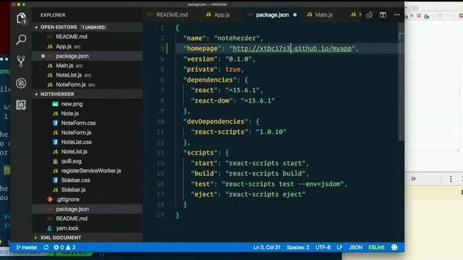The width and height of the screenshot is (463, 260).
Task: Click the errors count icon in status bar
Action: point(56,247)
